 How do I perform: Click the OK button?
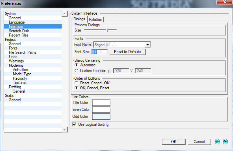click(174, 142)
